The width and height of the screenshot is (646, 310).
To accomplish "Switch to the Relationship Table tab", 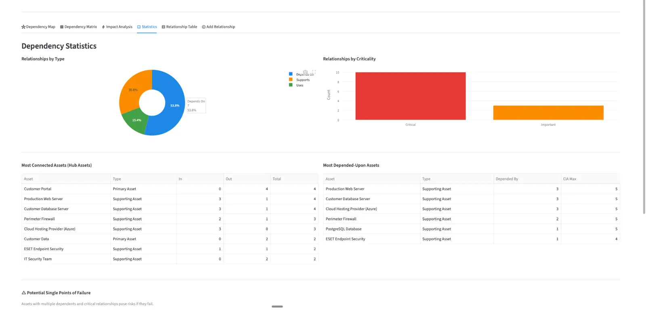I will 180,27.
